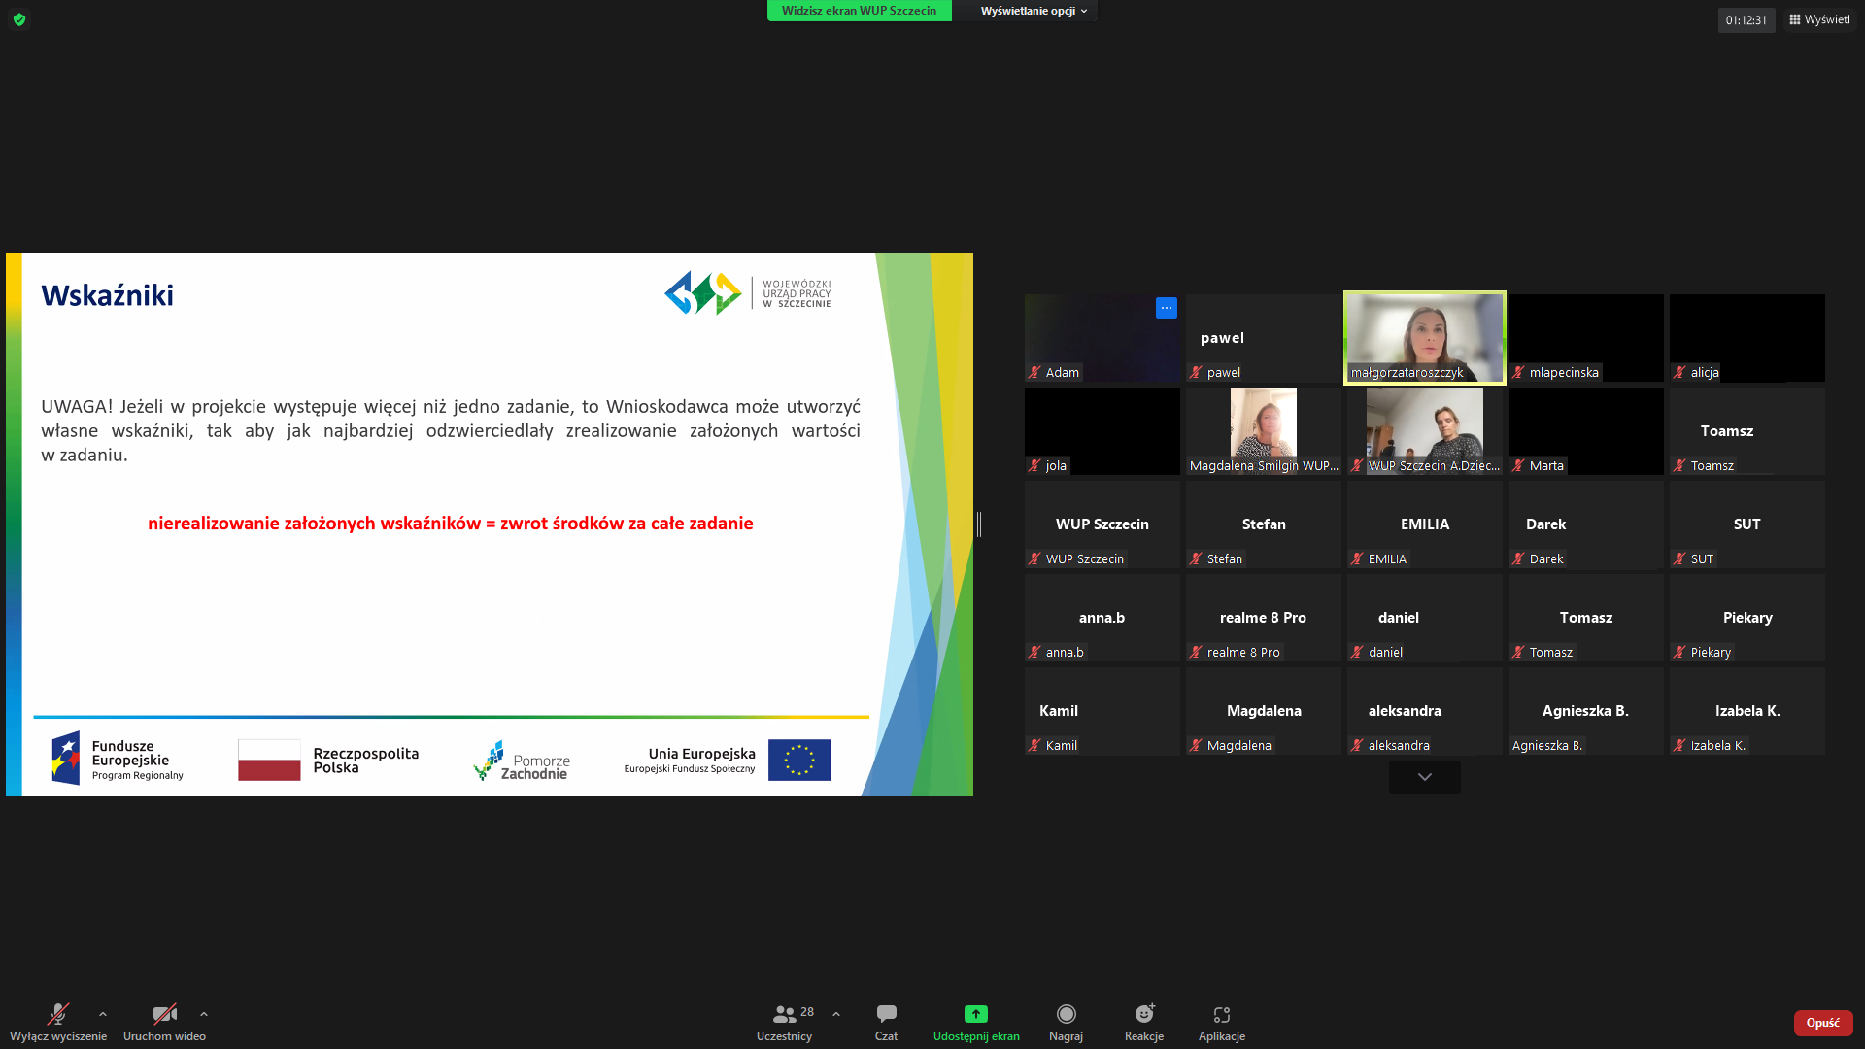Open the more options button on Adam's tile
Screen dimensions: 1865x1049
click(x=1167, y=308)
